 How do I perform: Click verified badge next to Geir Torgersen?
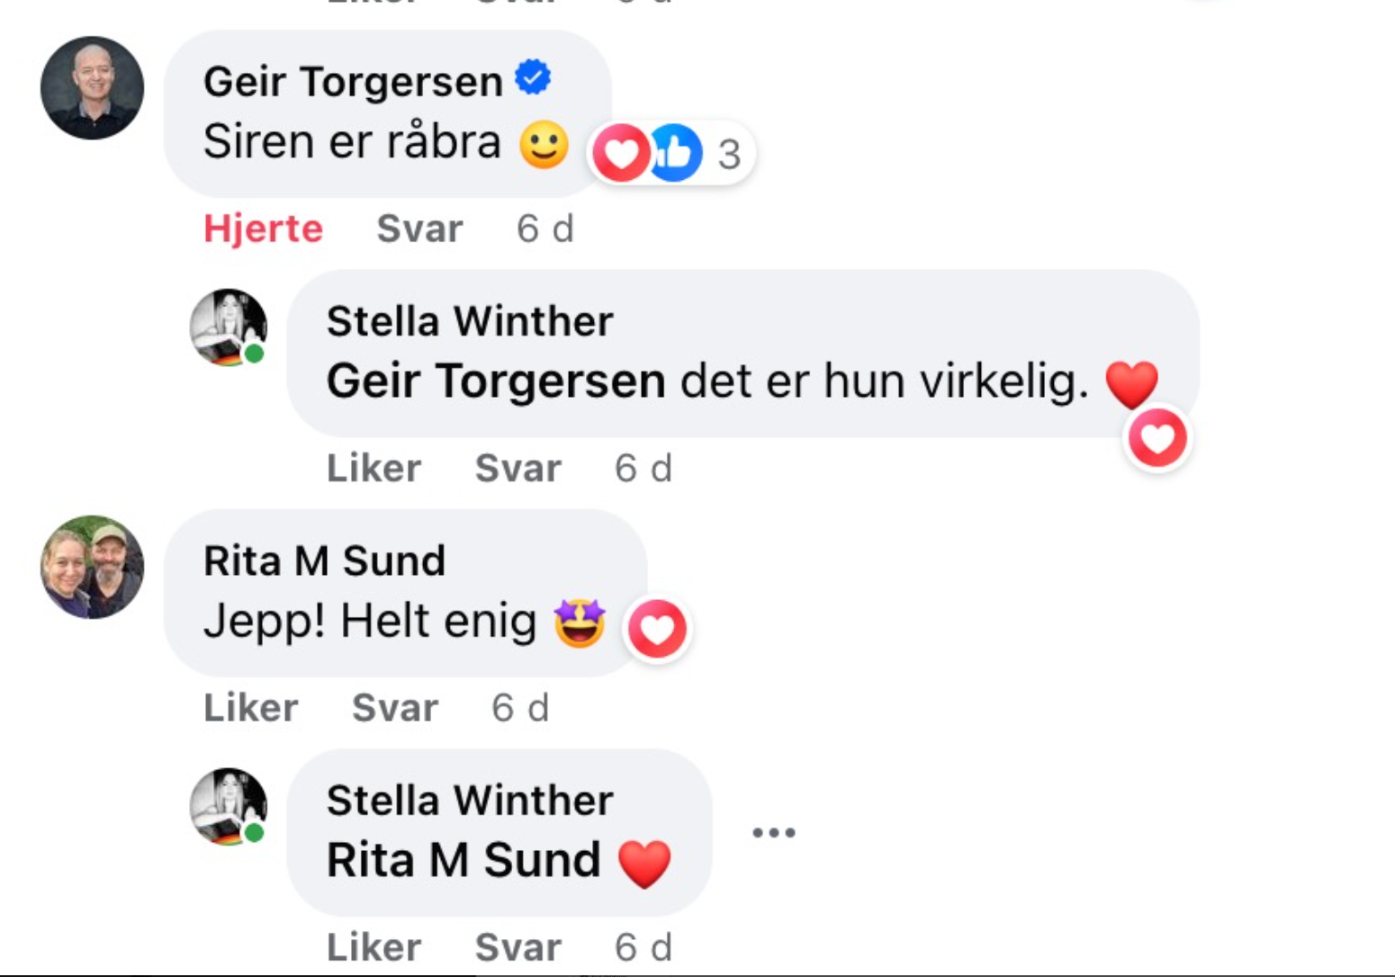pyautogui.click(x=533, y=77)
